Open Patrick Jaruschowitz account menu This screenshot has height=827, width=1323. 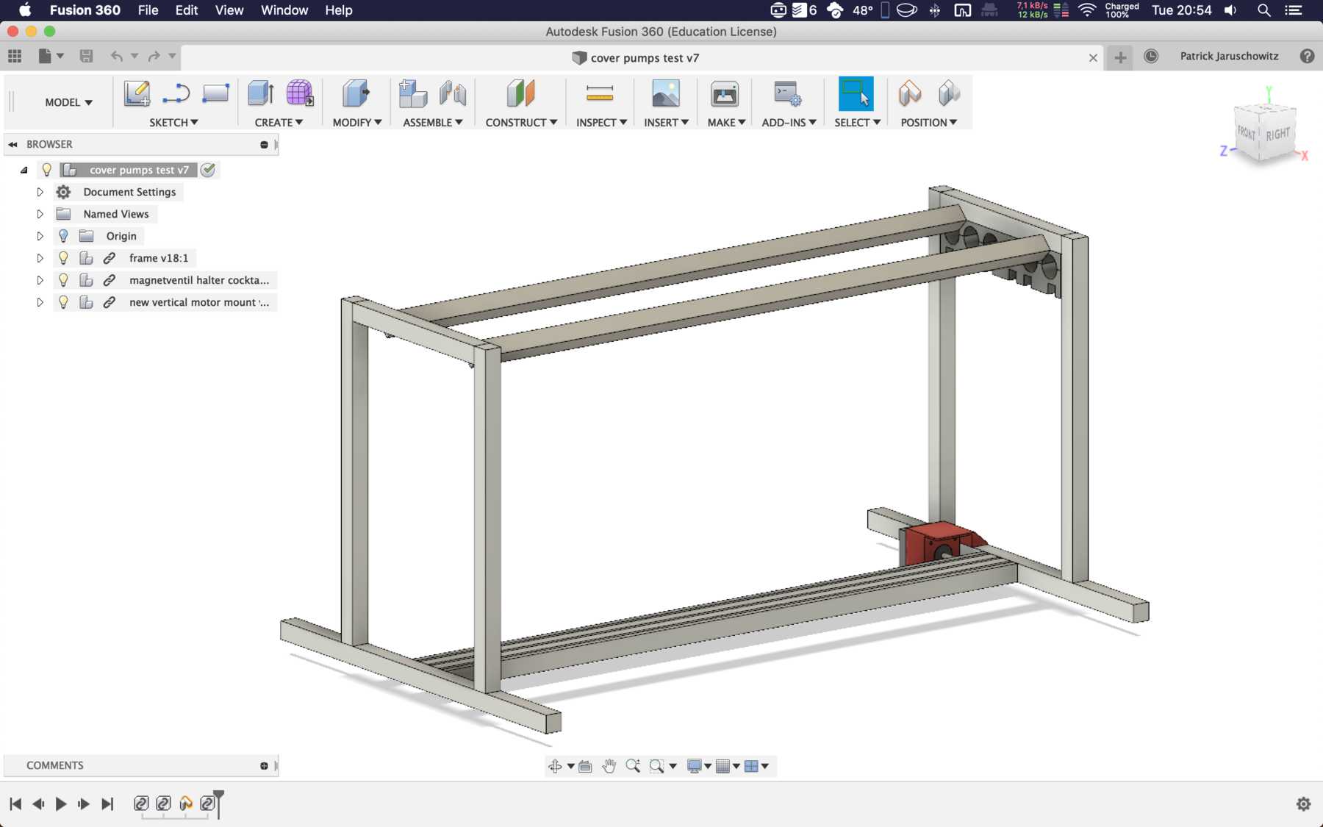tap(1229, 57)
